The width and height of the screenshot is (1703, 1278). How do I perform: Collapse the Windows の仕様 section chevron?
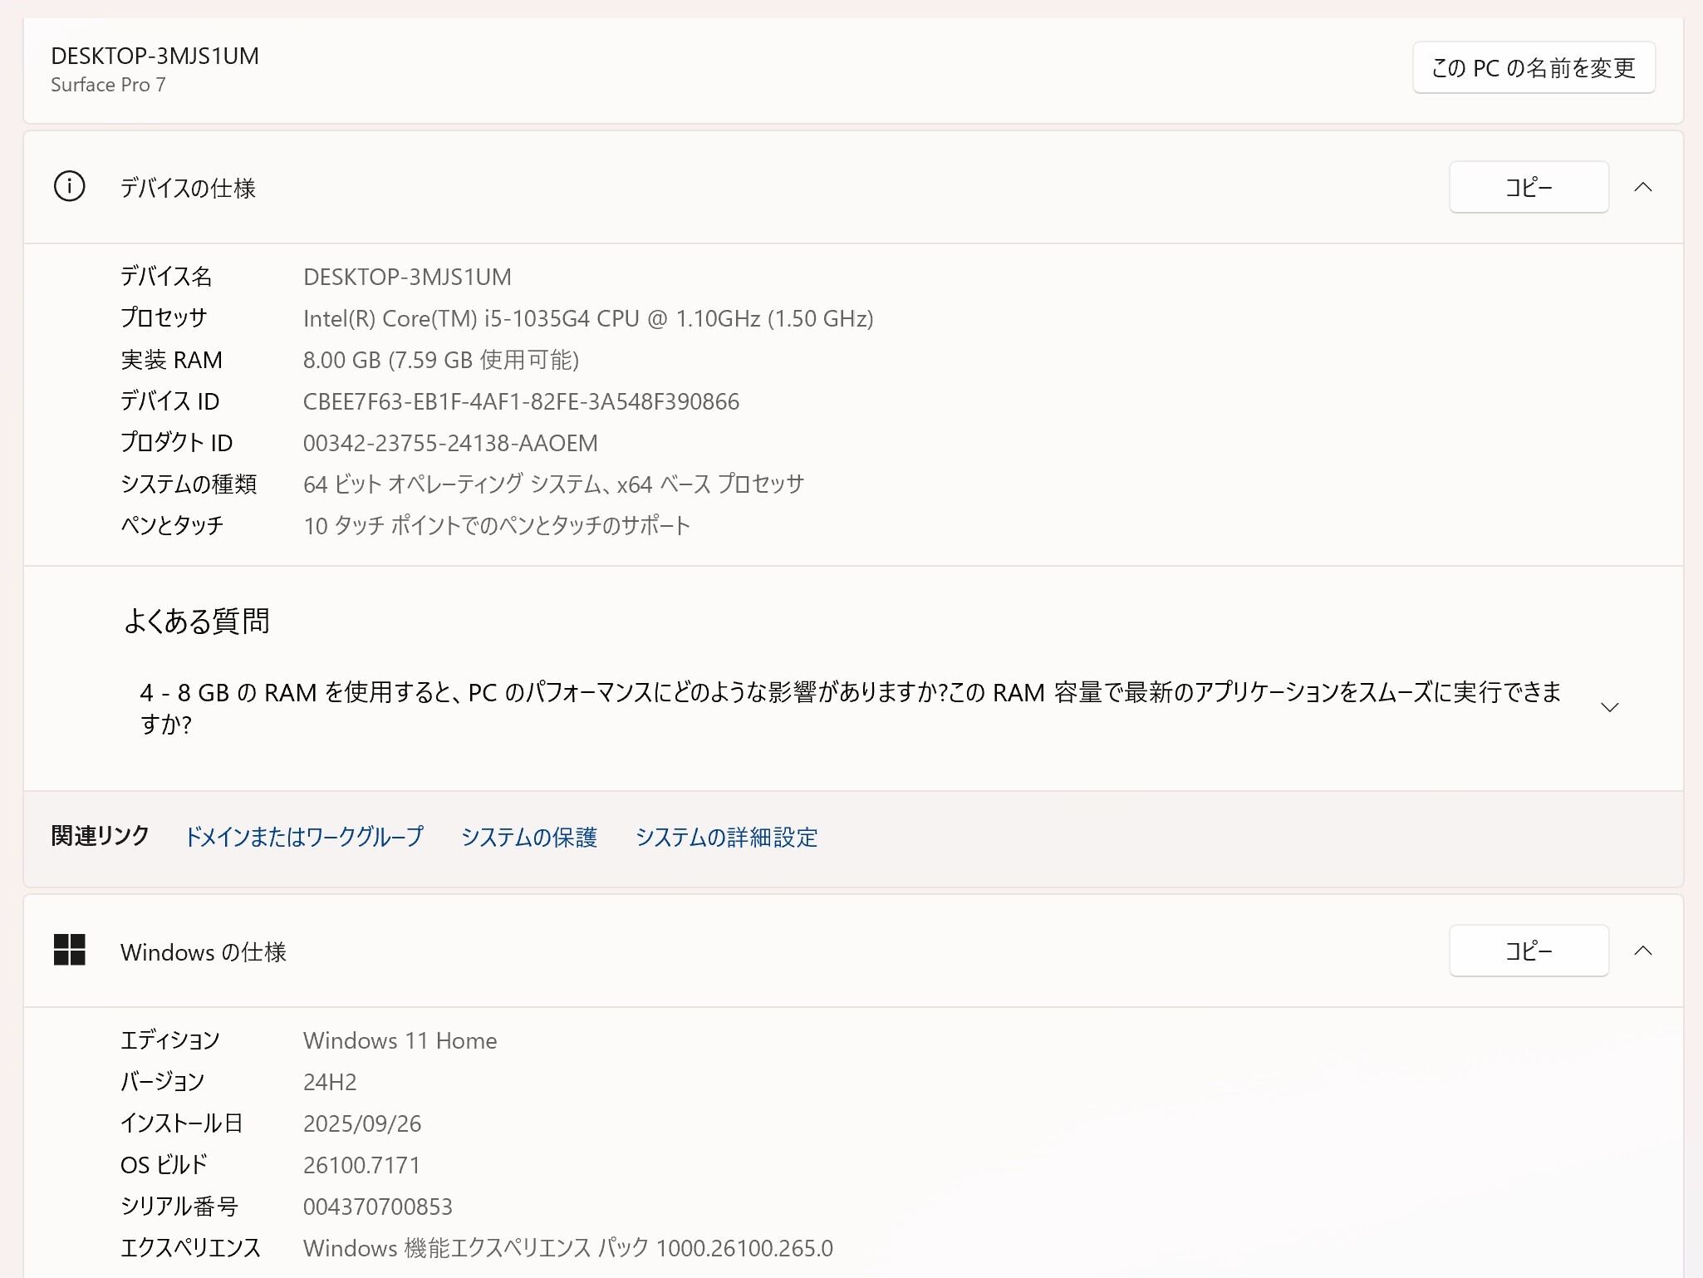(x=1642, y=951)
